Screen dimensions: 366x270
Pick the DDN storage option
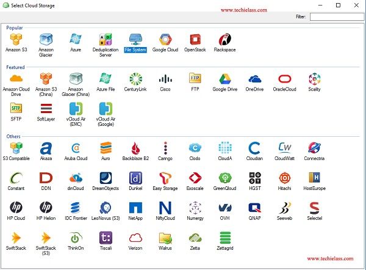click(46, 178)
